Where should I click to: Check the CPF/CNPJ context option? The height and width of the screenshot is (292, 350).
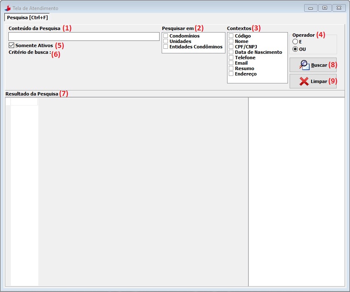click(x=231, y=47)
